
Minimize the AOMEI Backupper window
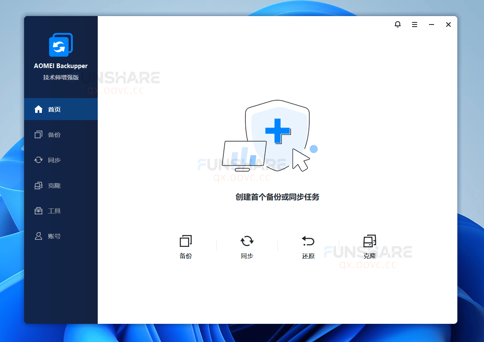(x=432, y=25)
